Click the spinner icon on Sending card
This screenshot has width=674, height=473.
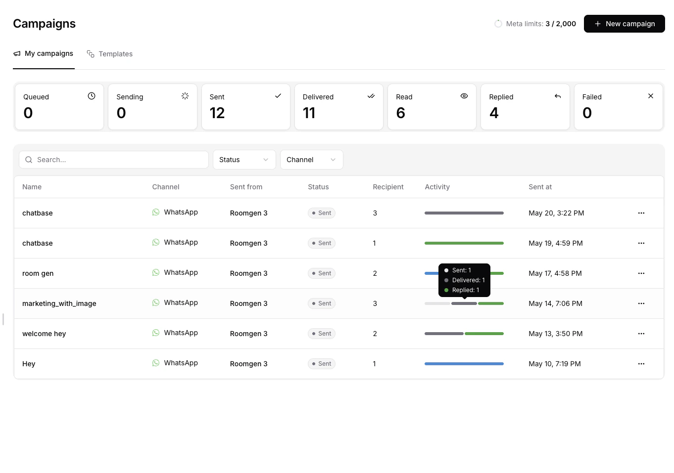185,96
